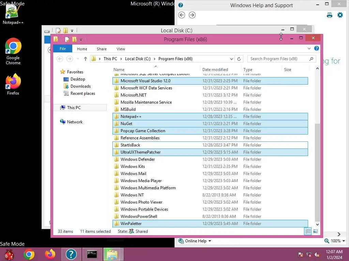Open Customize Quick Access Toolbar dropdown
This screenshot has height=261, width=349.
(x=81, y=40)
